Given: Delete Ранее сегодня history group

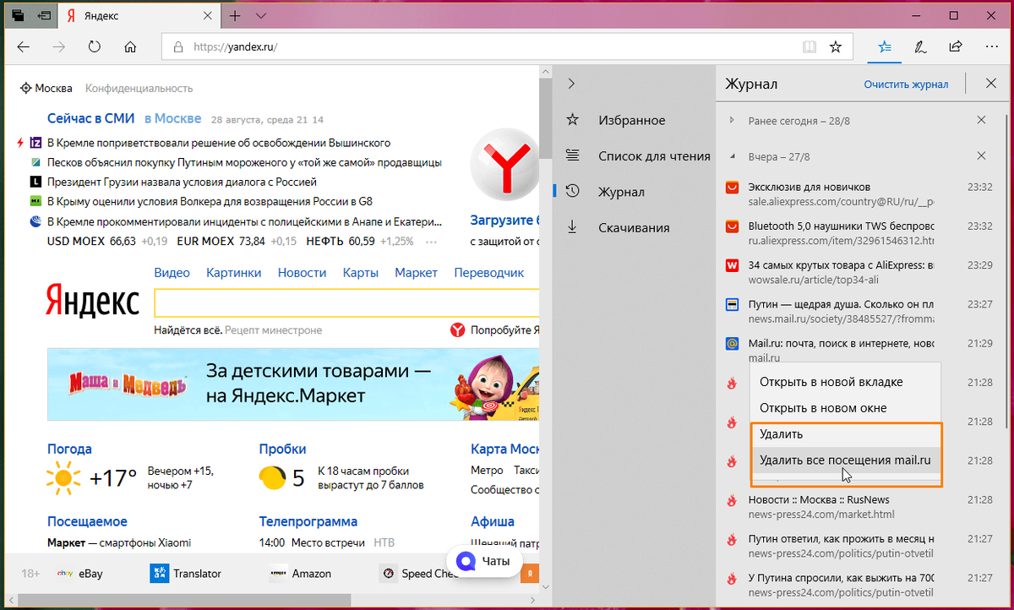Looking at the screenshot, I should (x=981, y=120).
